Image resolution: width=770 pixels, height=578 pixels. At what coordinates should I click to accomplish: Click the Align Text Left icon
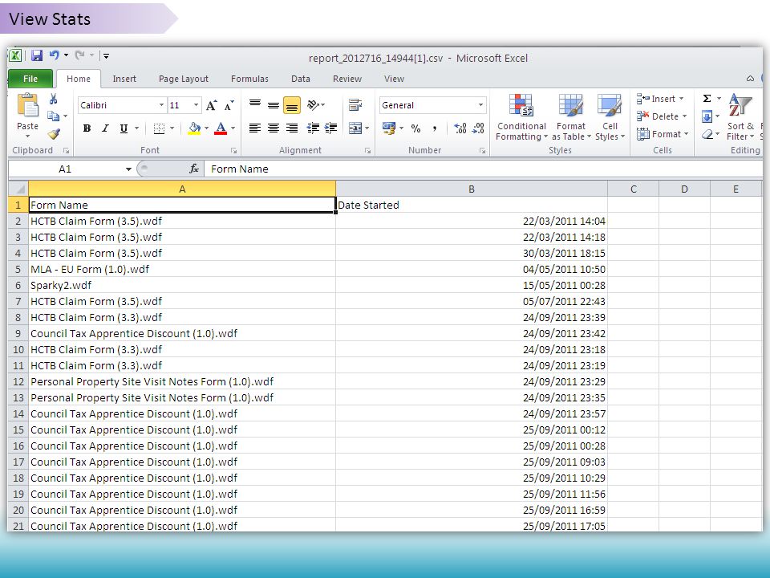tap(255, 128)
